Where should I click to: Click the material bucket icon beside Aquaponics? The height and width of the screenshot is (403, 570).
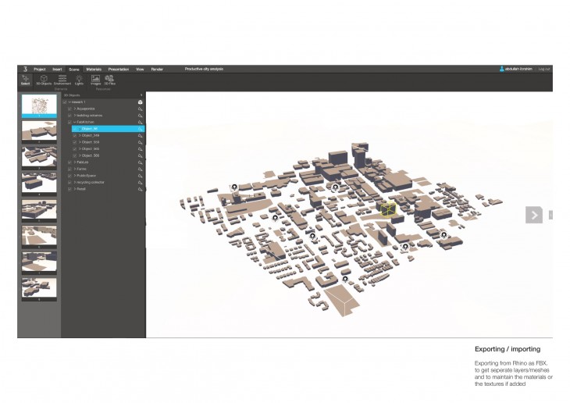(140, 109)
